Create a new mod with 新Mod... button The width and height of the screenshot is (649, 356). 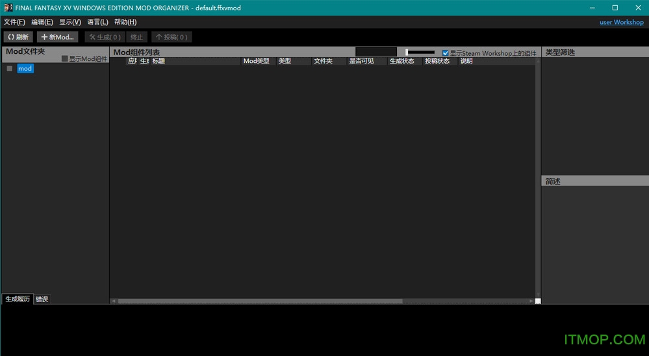[x=58, y=37]
